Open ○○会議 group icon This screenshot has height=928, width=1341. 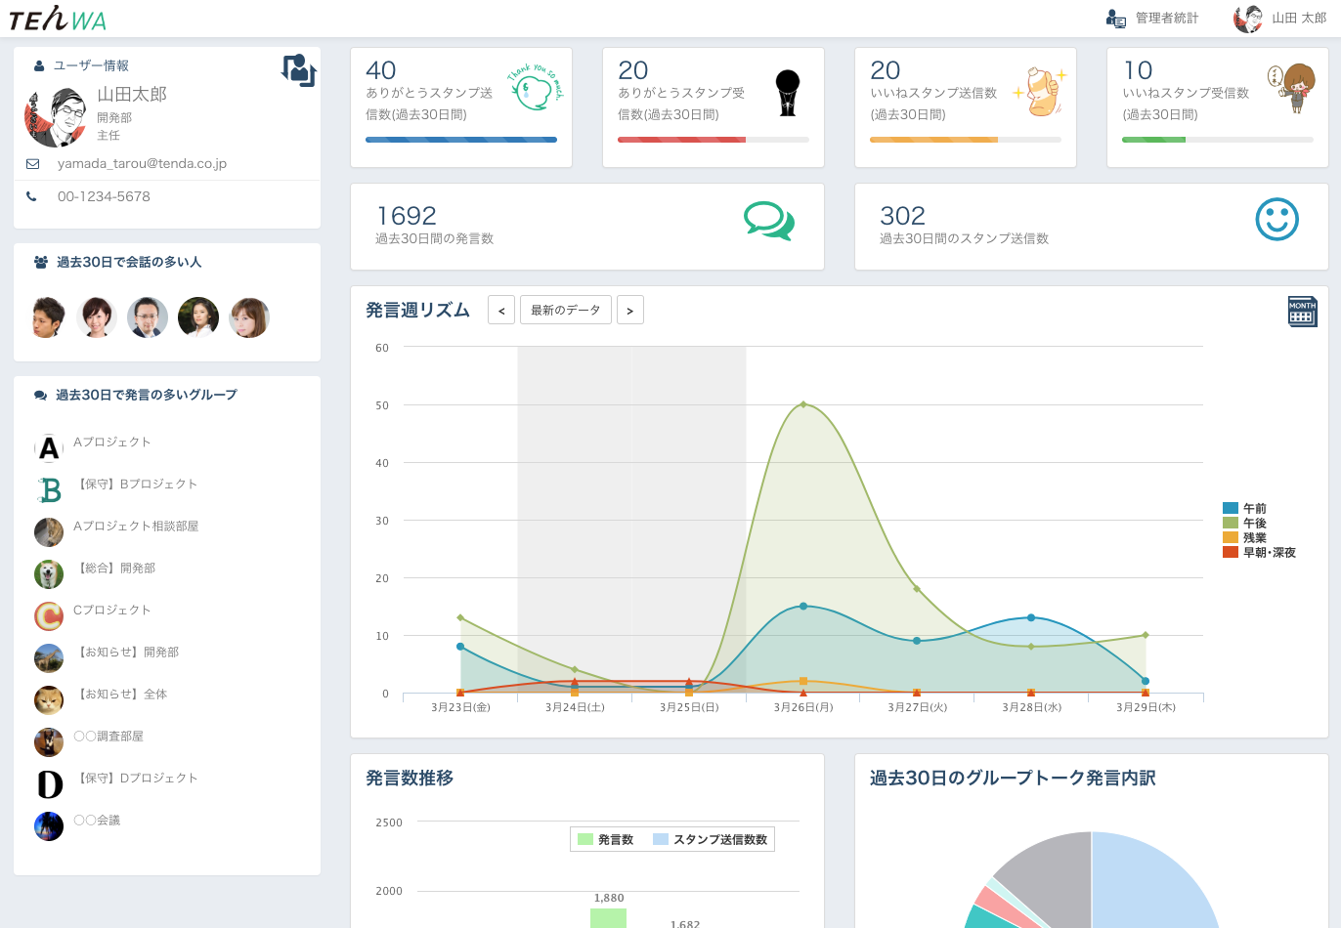coord(49,826)
